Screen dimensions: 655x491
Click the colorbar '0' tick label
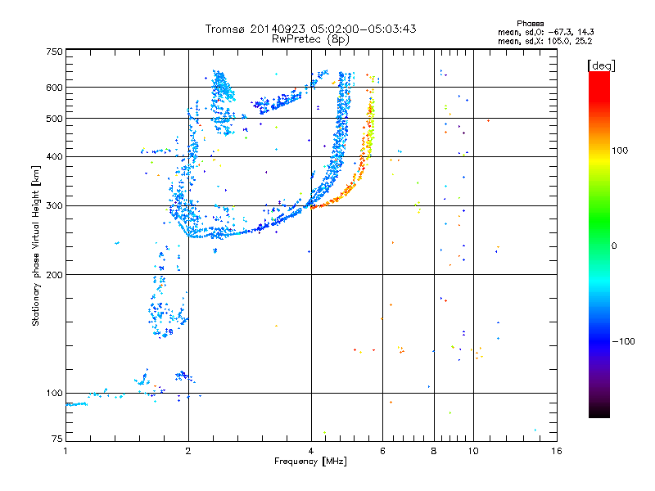click(614, 246)
